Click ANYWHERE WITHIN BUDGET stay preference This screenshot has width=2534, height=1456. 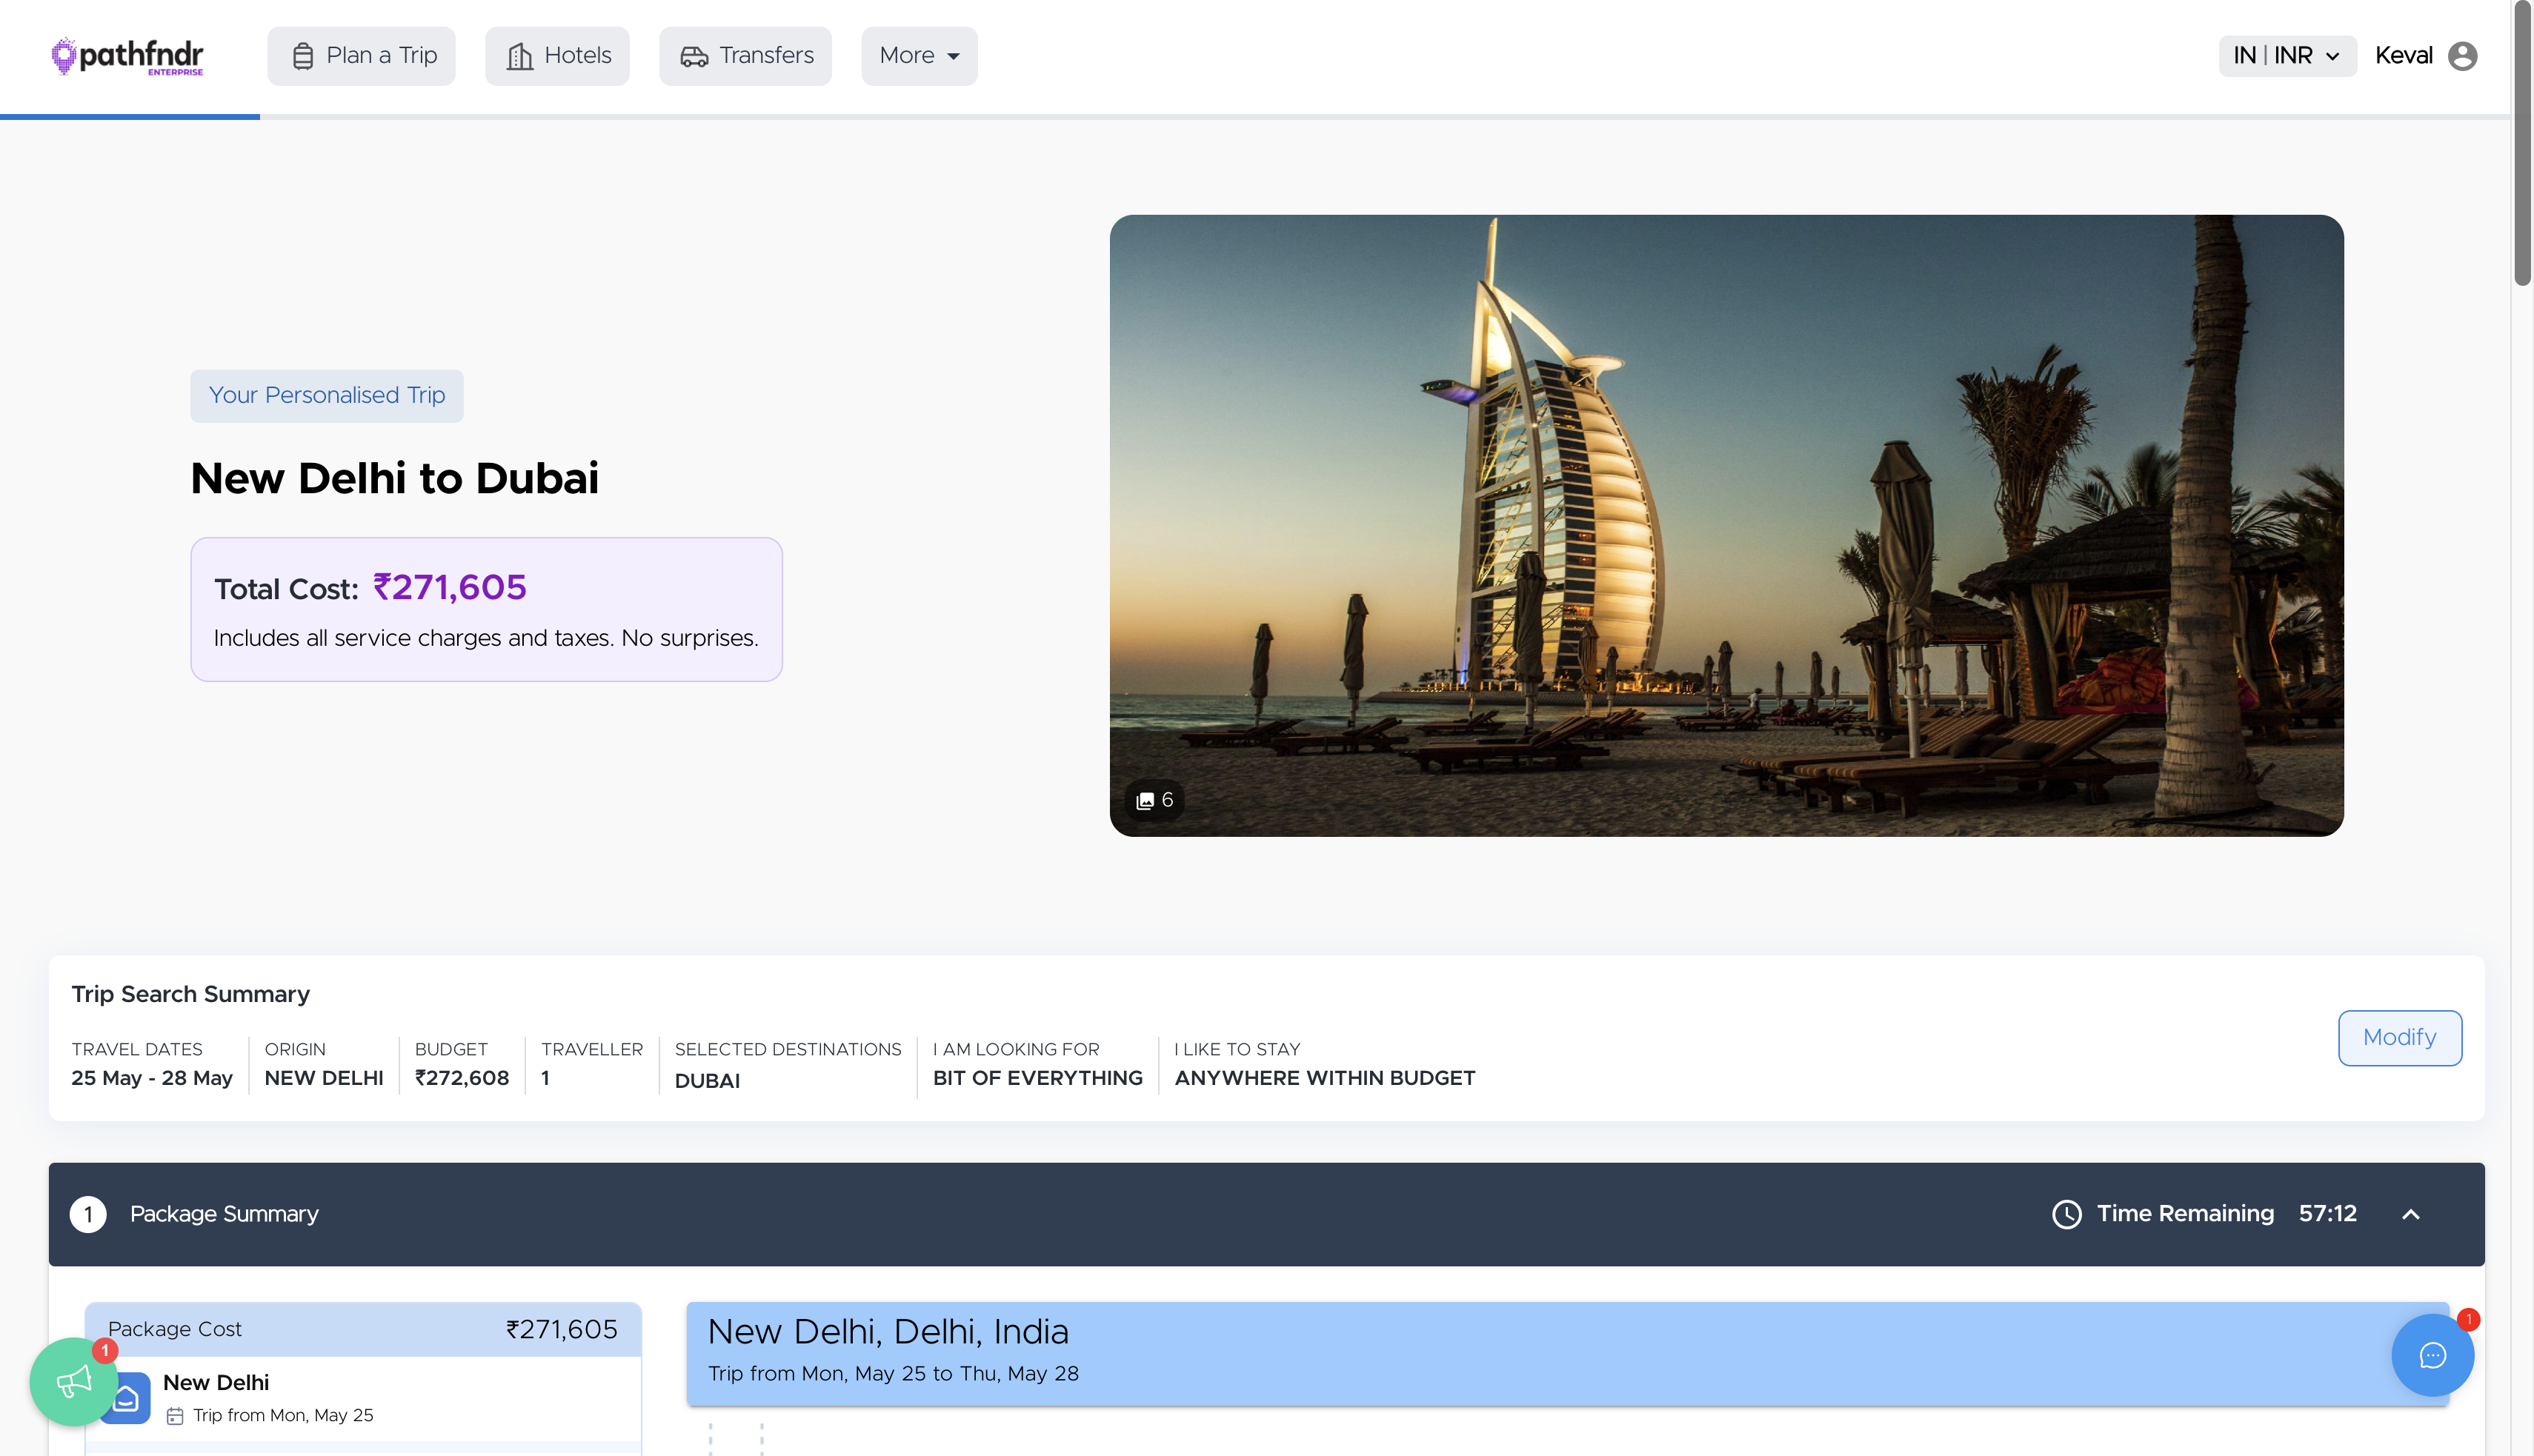click(x=1325, y=1078)
